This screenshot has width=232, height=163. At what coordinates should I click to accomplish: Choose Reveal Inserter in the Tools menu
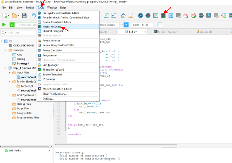[68, 41]
